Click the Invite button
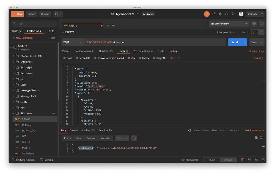Screen dimensions: 275x174 click(148, 14)
